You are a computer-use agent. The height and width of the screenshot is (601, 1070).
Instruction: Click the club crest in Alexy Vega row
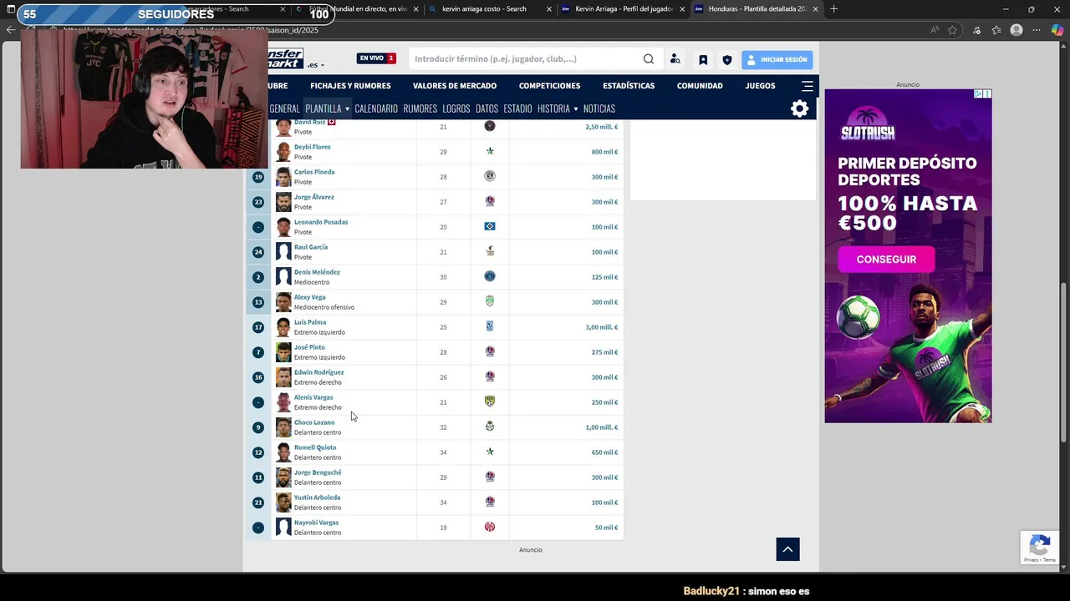(x=490, y=301)
